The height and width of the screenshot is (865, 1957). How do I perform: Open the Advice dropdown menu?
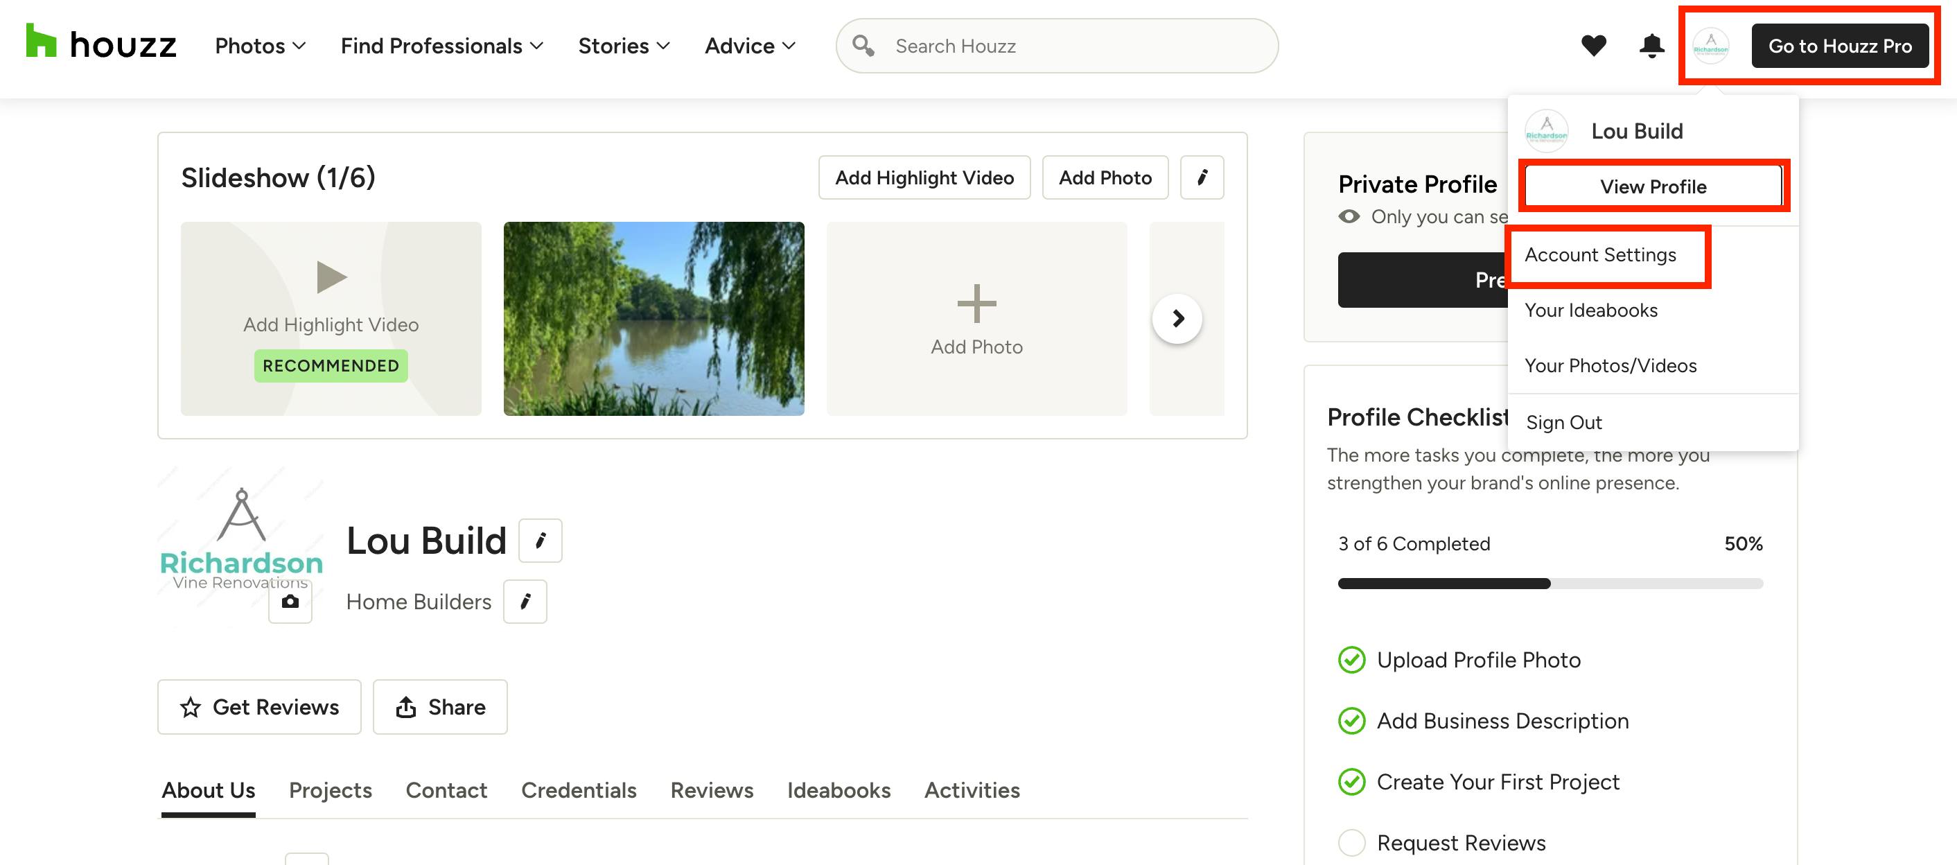(750, 46)
